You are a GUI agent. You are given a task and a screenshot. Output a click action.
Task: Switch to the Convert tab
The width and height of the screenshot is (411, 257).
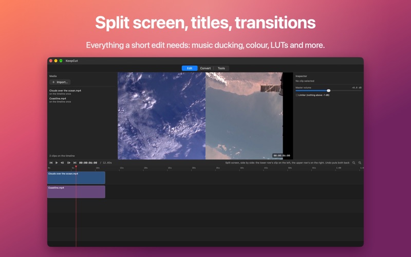point(205,68)
